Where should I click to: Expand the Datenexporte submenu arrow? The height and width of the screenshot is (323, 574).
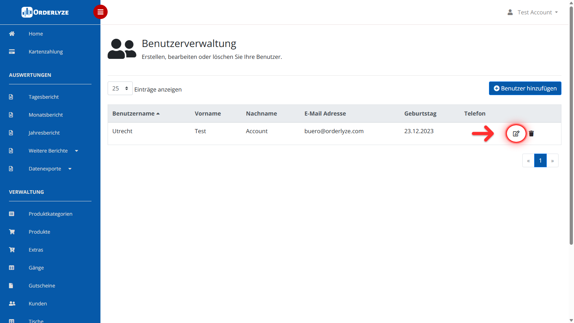point(70,169)
